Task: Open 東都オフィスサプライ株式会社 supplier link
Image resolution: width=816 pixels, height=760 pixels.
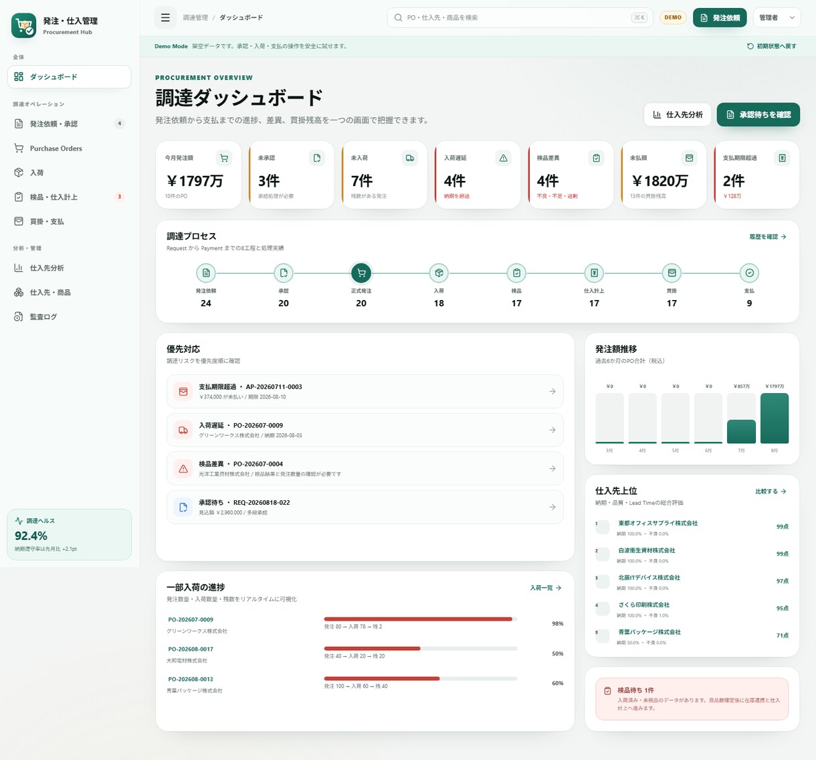Action: point(657,523)
